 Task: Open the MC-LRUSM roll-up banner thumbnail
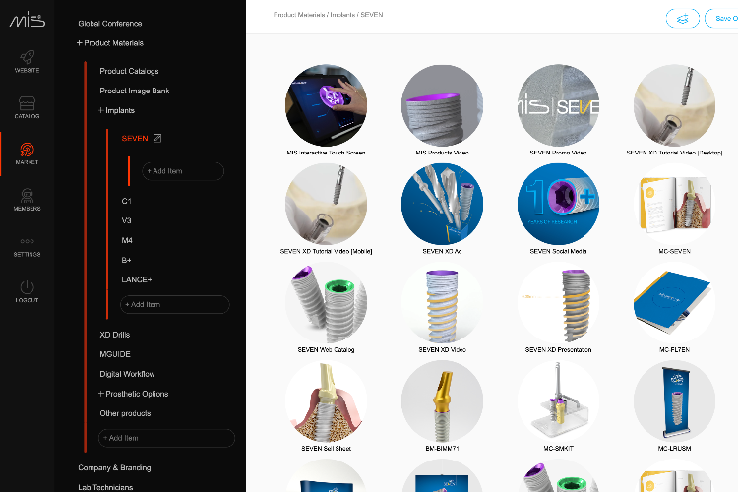point(674,401)
